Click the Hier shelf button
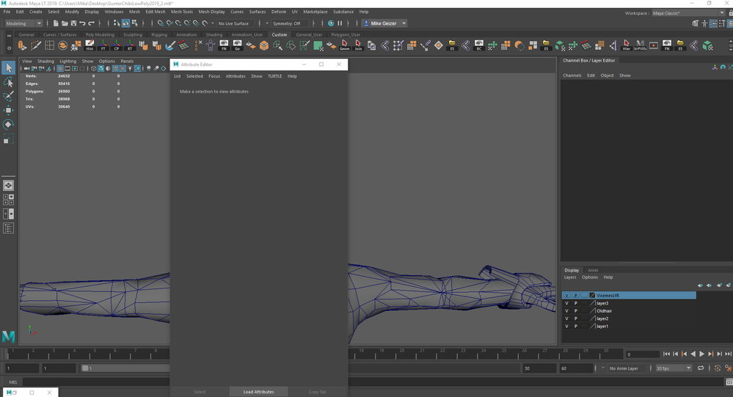The image size is (733, 397). [x=627, y=45]
